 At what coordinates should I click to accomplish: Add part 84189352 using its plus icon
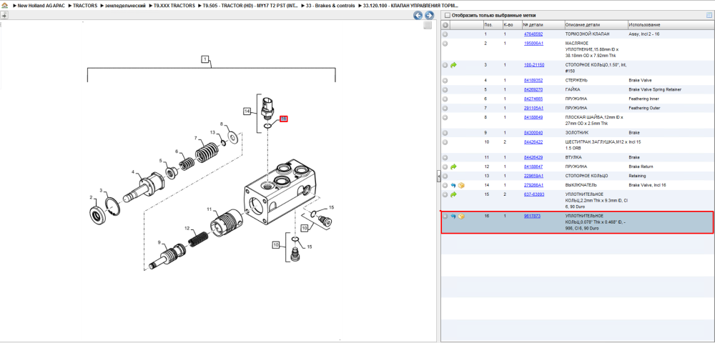pos(445,80)
